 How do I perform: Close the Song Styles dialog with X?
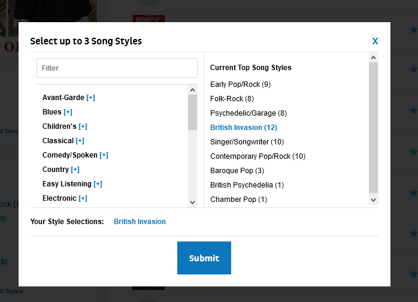(375, 41)
